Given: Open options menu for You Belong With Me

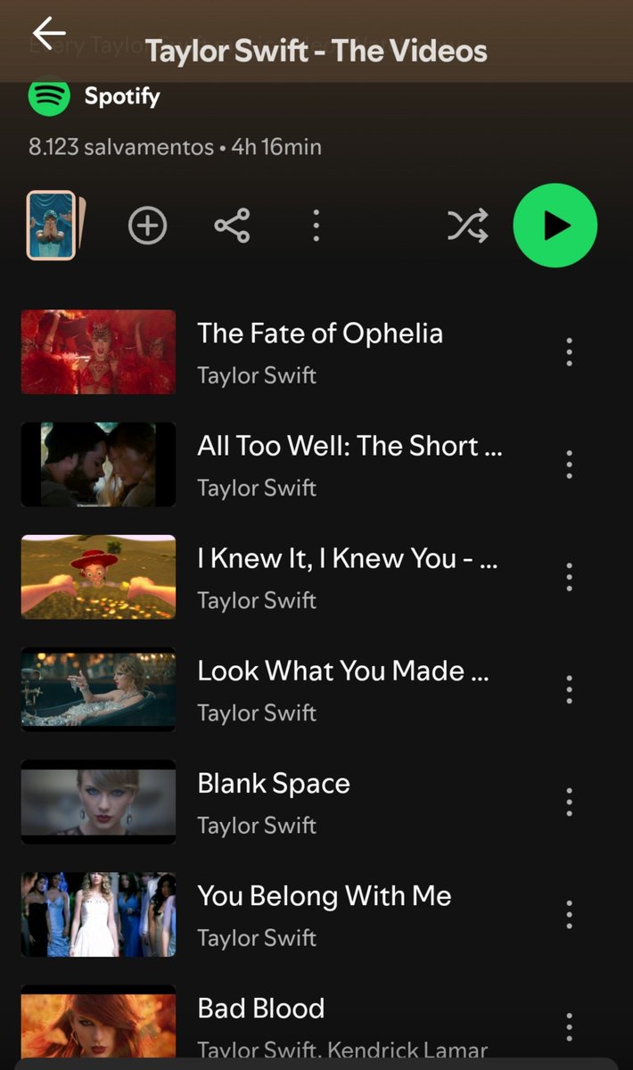Looking at the screenshot, I should (x=569, y=915).
